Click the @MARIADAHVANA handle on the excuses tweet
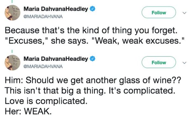This screenshot has height=119, width=191. 43,17
